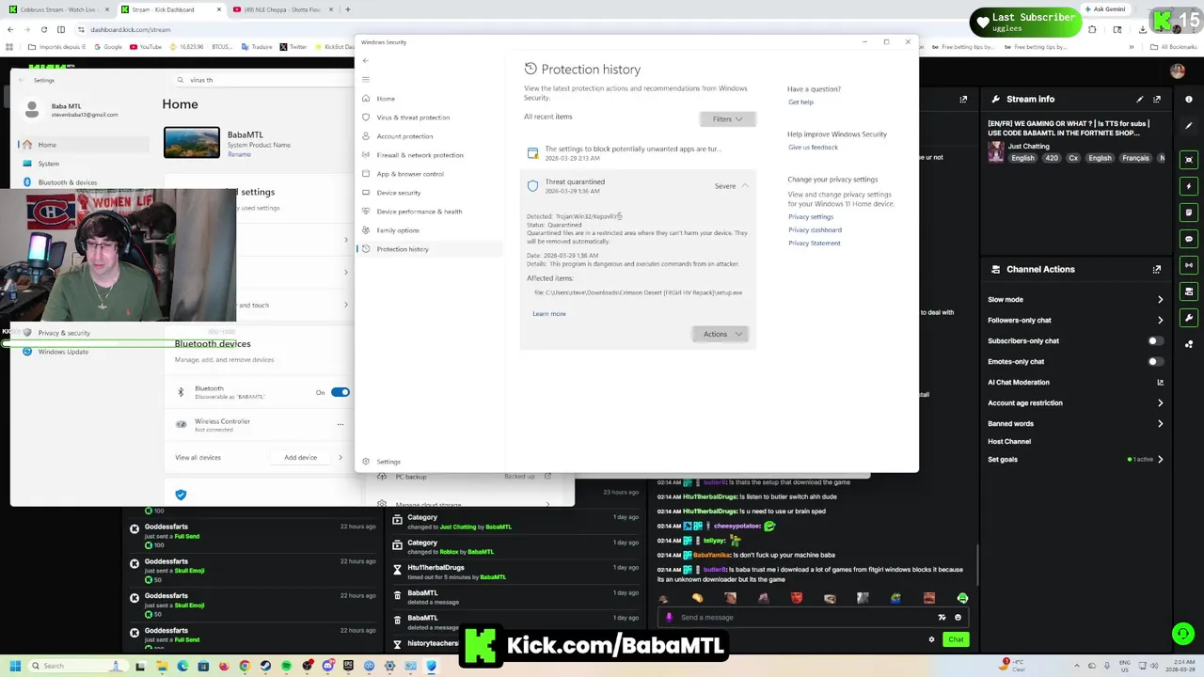Open Account protection in Windows Security sidebar

404,136
